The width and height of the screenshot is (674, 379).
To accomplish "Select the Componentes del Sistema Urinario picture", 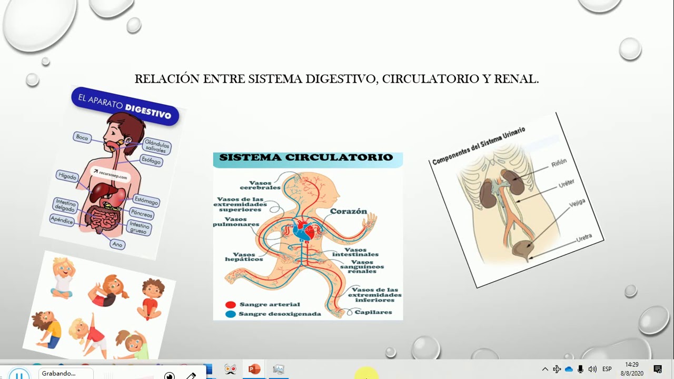I will (517, 200).
